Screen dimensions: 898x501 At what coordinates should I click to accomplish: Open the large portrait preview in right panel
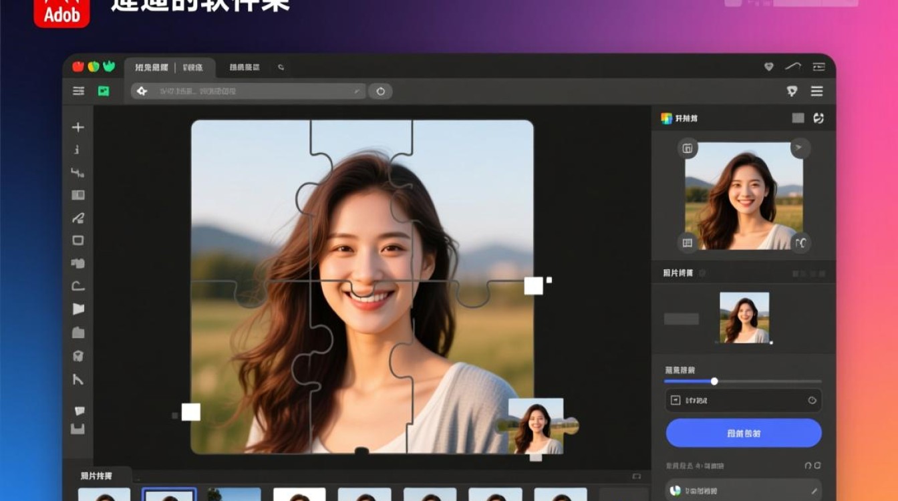click(744, 196)
